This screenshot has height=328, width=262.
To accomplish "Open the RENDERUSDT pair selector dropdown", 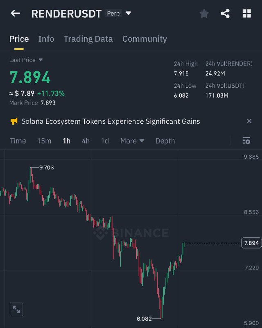I will tap(128, 14).
